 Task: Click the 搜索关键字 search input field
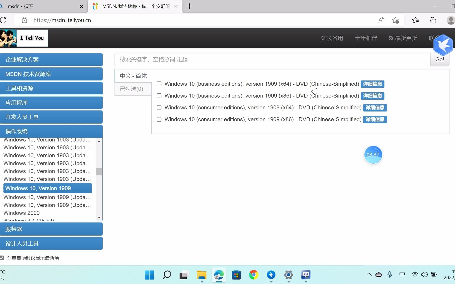[x=272, y=59]
